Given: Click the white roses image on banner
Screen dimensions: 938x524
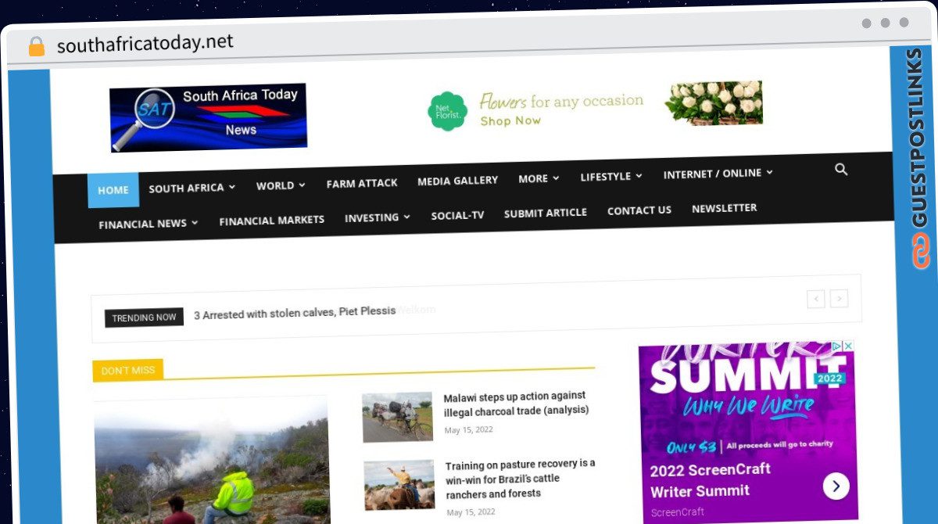Looking at the screenshot, I should pyautogui.click(x=714, y=102).
